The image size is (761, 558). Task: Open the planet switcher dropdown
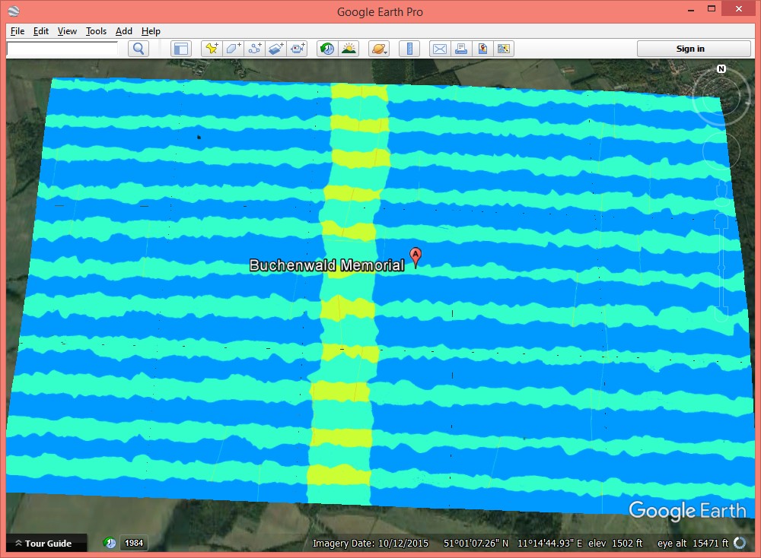pyautogui.click(x=378, y=49)
